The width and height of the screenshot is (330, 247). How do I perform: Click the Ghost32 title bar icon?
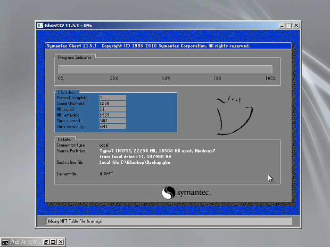coord(40,25)
